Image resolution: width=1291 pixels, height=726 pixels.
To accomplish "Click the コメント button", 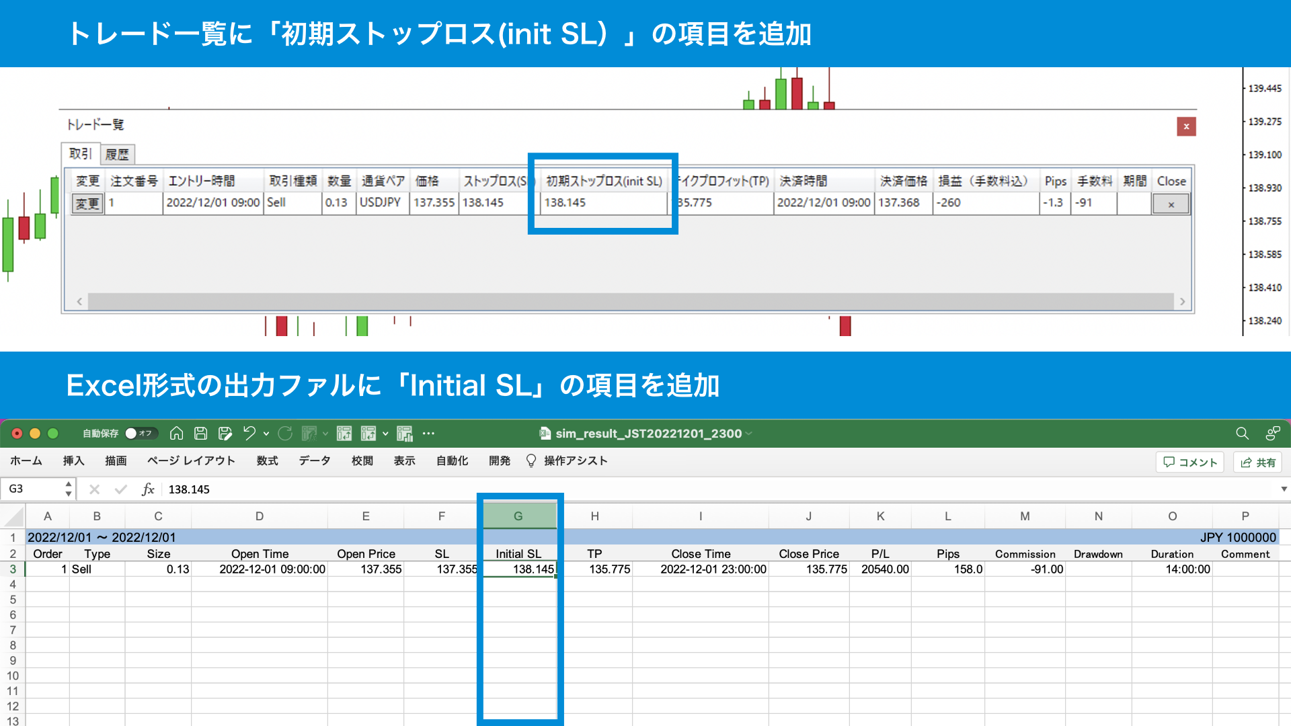I will click(1190, 462).
